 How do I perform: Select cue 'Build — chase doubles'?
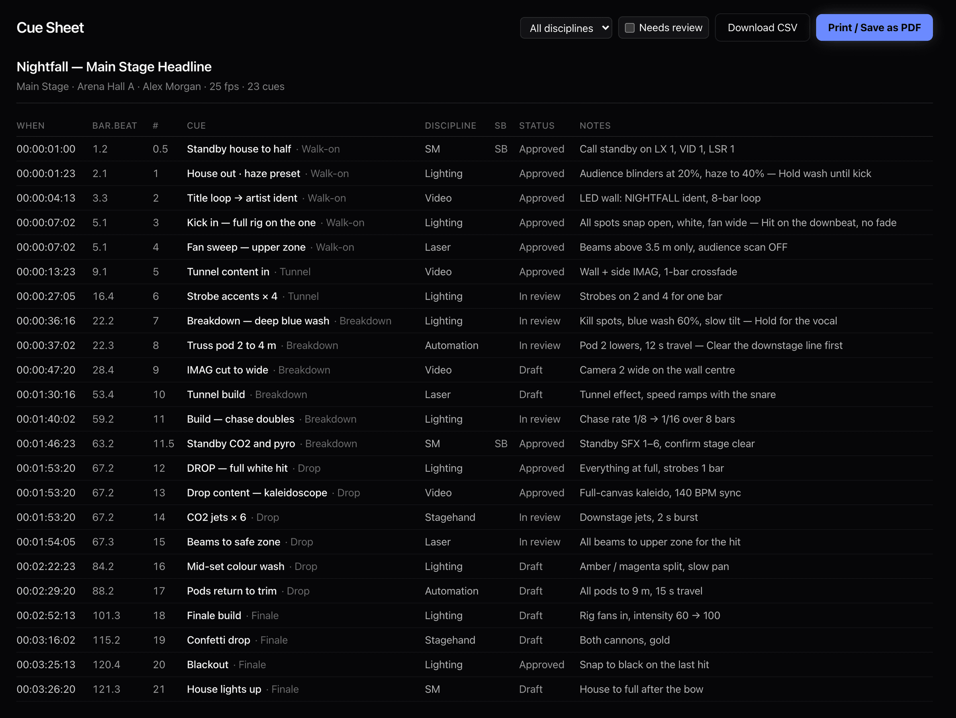click(x=240, y=419)
